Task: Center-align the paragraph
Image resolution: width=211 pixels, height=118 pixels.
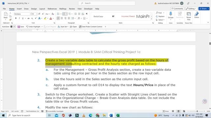Action: (x=62, y=18)
